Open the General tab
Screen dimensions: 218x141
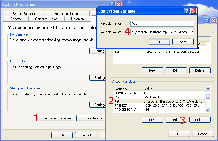(16, 19)
